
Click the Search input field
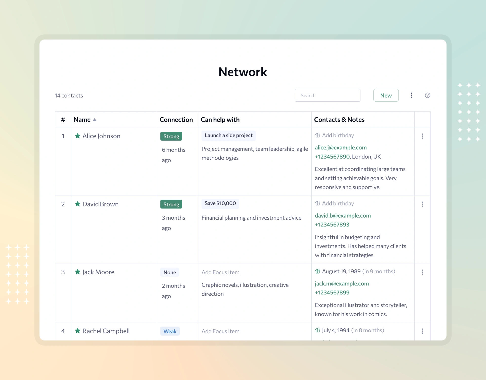328,95
